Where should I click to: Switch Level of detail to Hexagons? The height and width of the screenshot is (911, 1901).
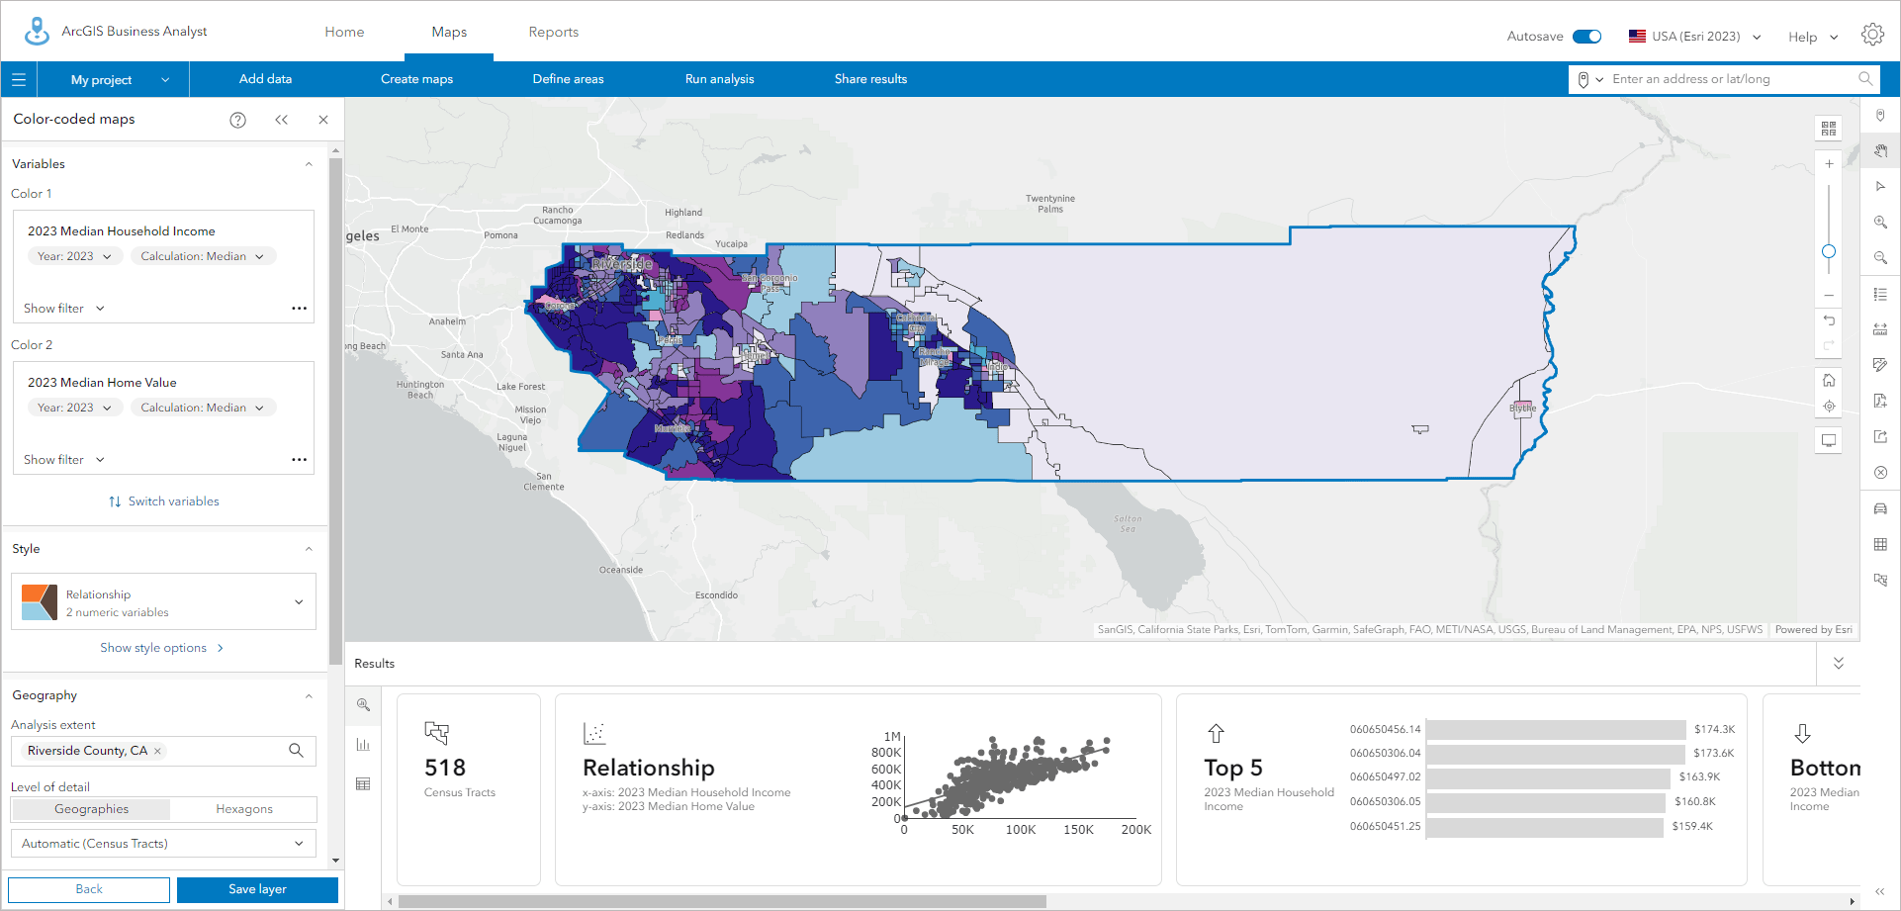(x=243, y=808)
